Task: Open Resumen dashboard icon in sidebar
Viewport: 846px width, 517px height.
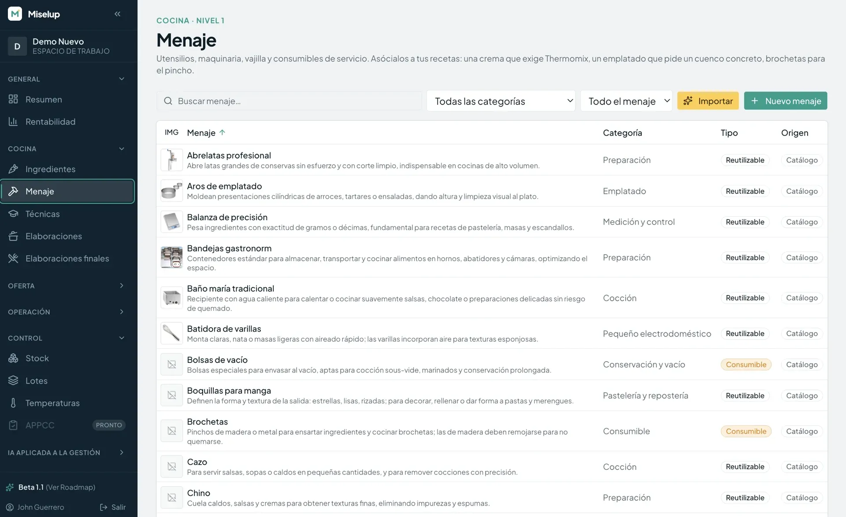Action: [x=13, y=99]
